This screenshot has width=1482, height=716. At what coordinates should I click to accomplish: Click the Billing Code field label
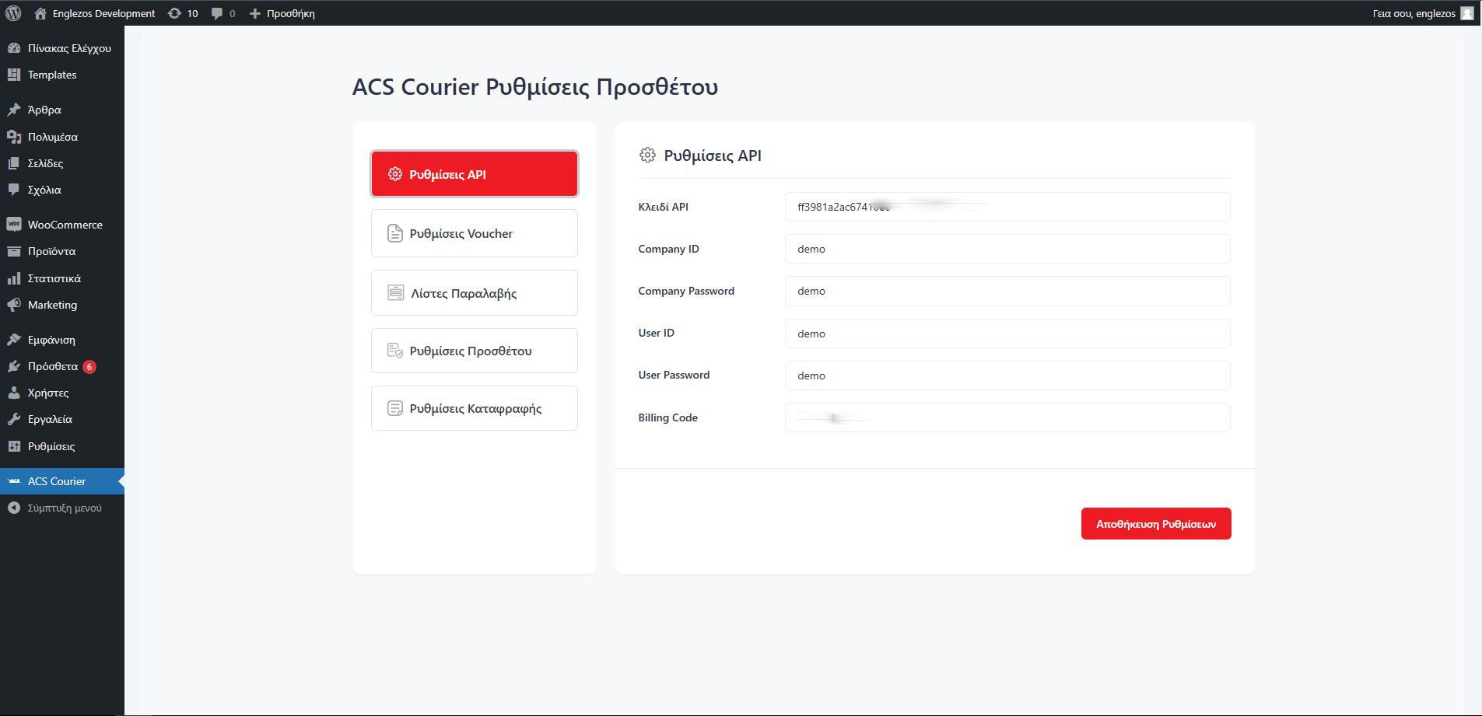tap(667, 417)
